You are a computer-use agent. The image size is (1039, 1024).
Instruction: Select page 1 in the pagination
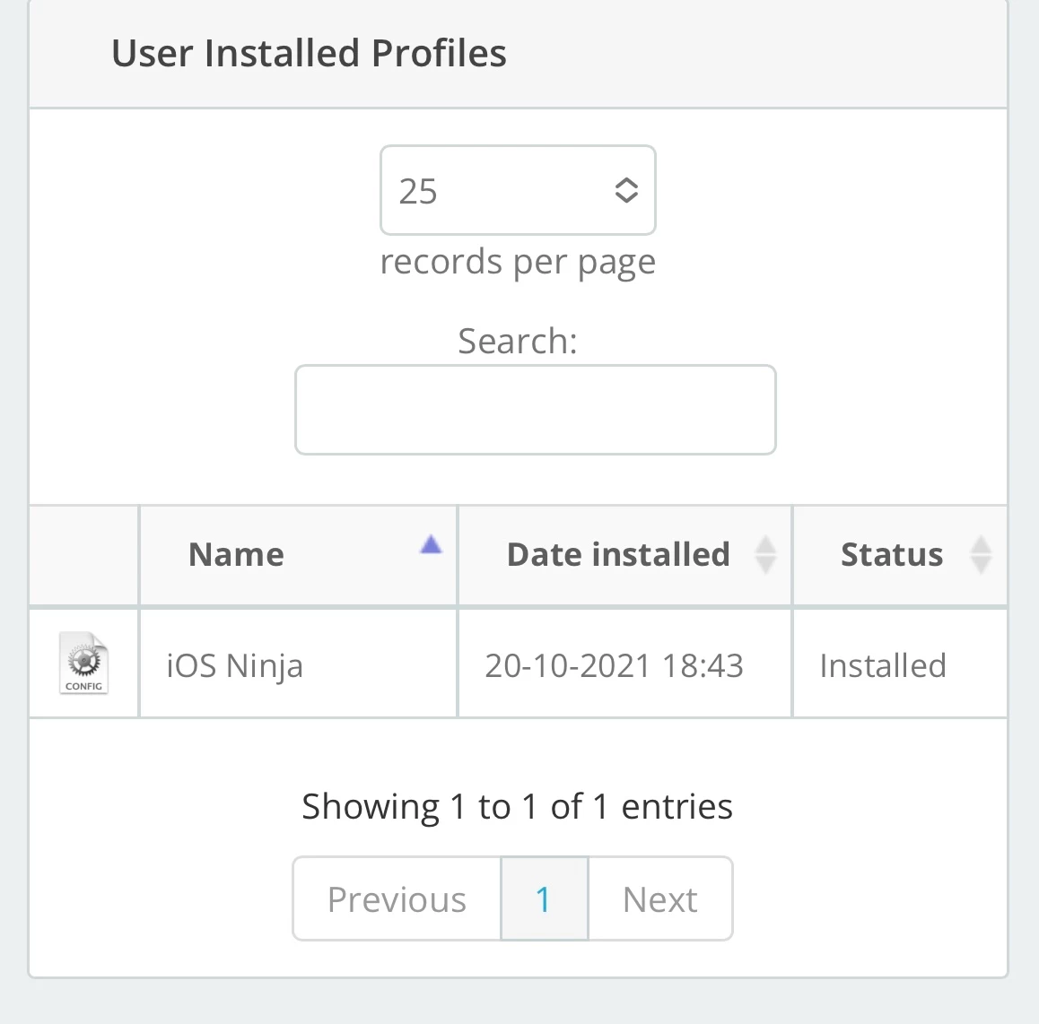point(544,899)
